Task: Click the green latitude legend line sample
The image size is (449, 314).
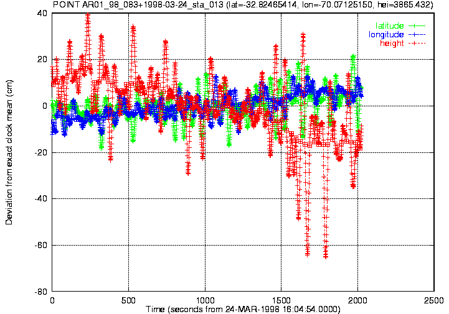Action: [417, 25]
